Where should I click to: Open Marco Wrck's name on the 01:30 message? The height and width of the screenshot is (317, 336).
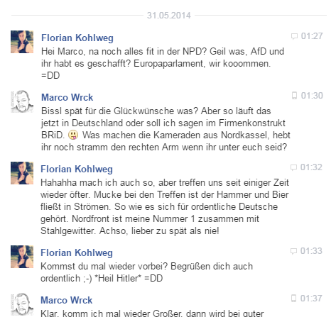[67, 97]
